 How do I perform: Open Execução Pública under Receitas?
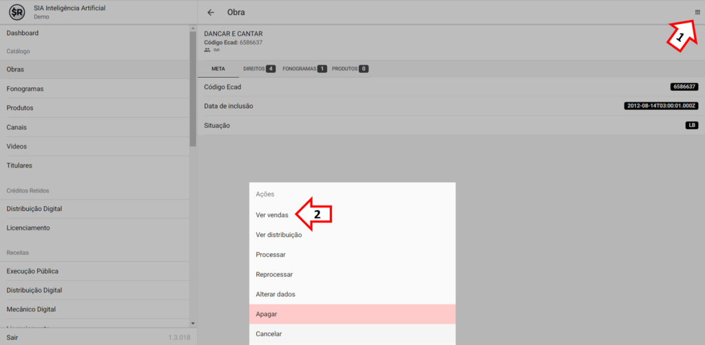pos(32,271)
